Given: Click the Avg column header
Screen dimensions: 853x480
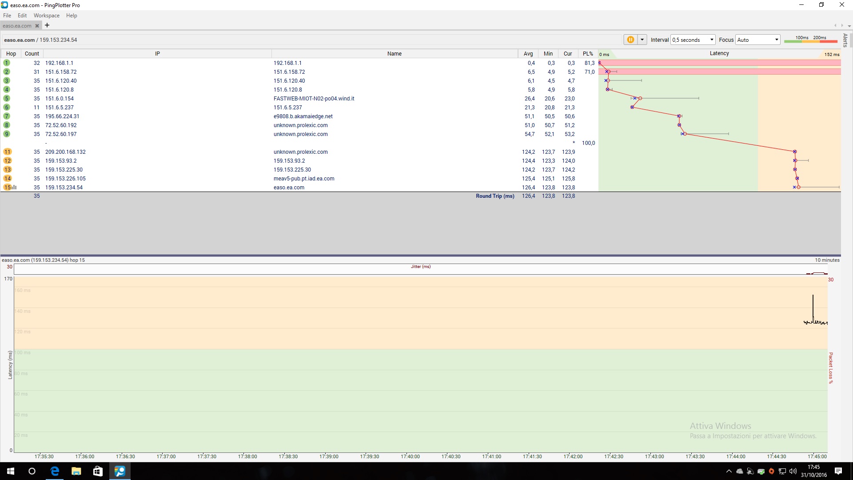Looking at the screenshot, I should coord(528,54).
